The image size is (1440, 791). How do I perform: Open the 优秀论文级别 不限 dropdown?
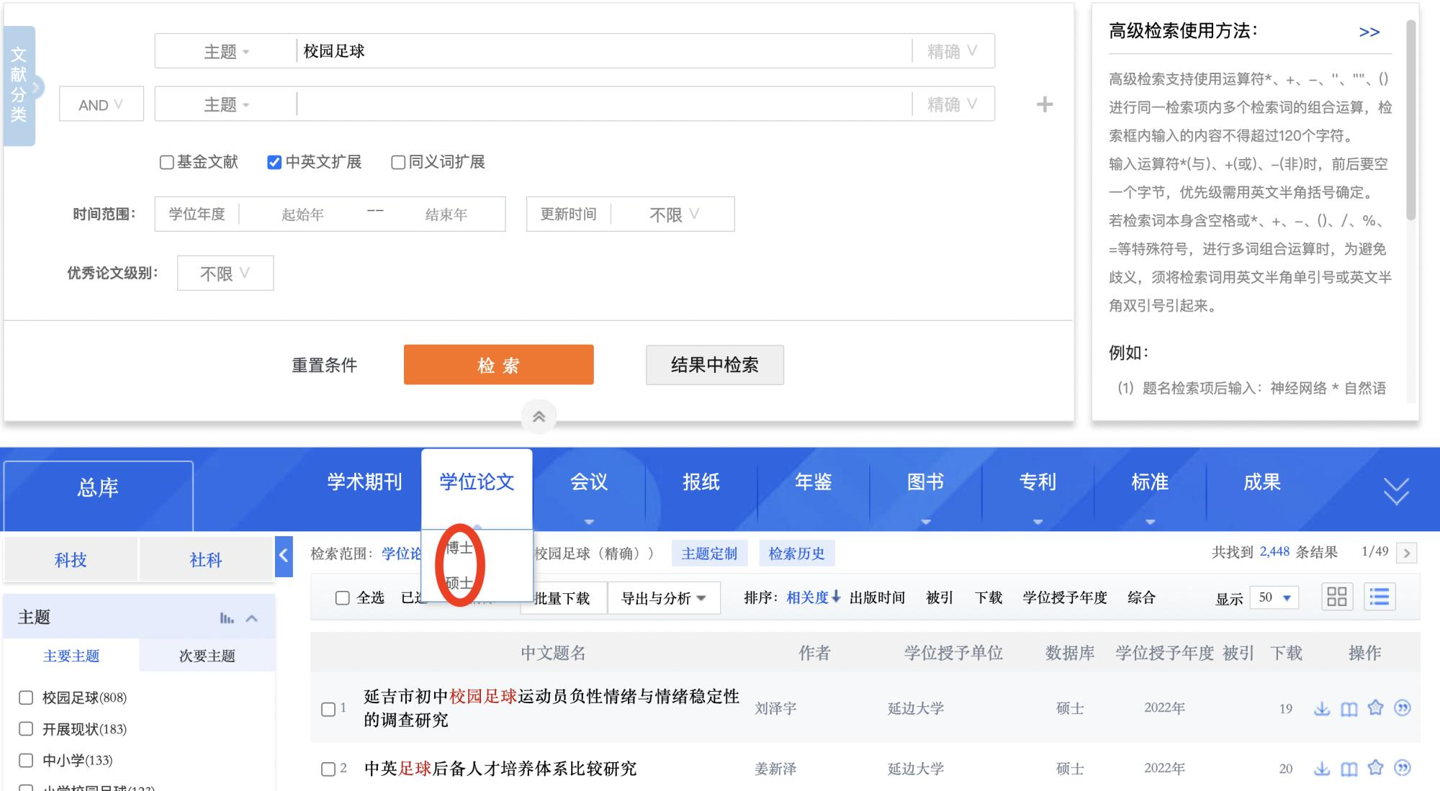tap(225, 274)
